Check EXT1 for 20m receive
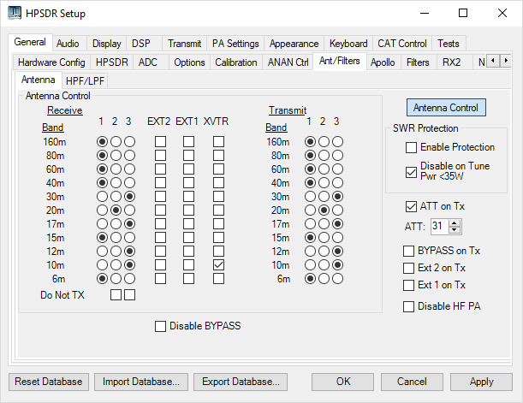The image size is (523, 403). 189,210
